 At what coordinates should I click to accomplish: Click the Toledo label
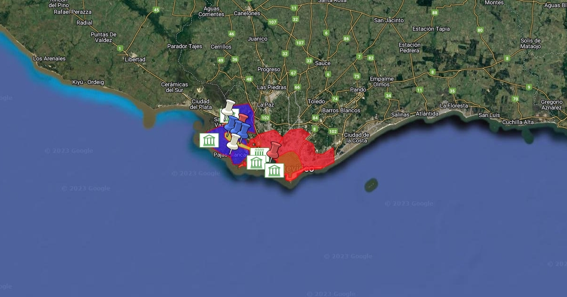pyautogui.click(x=316, y=101)
